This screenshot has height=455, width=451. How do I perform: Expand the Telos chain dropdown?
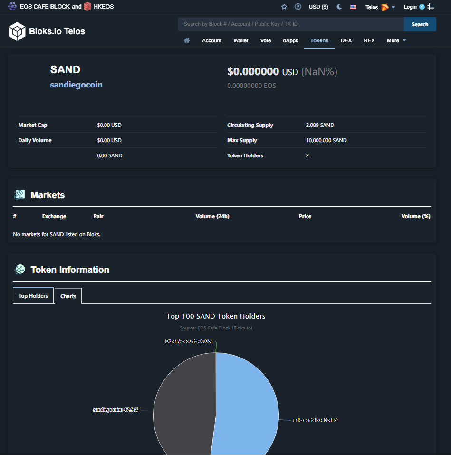coord(380,7)
